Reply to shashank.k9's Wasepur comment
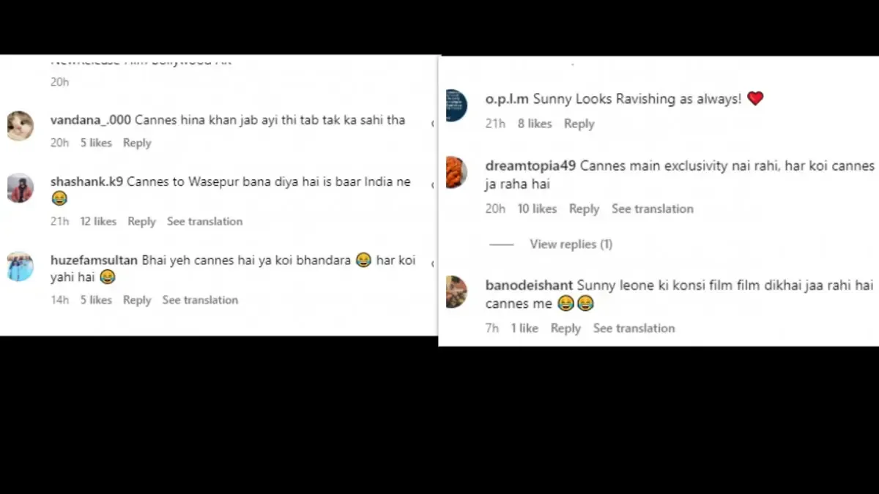879x494 pixels. (x=141, y=221)
